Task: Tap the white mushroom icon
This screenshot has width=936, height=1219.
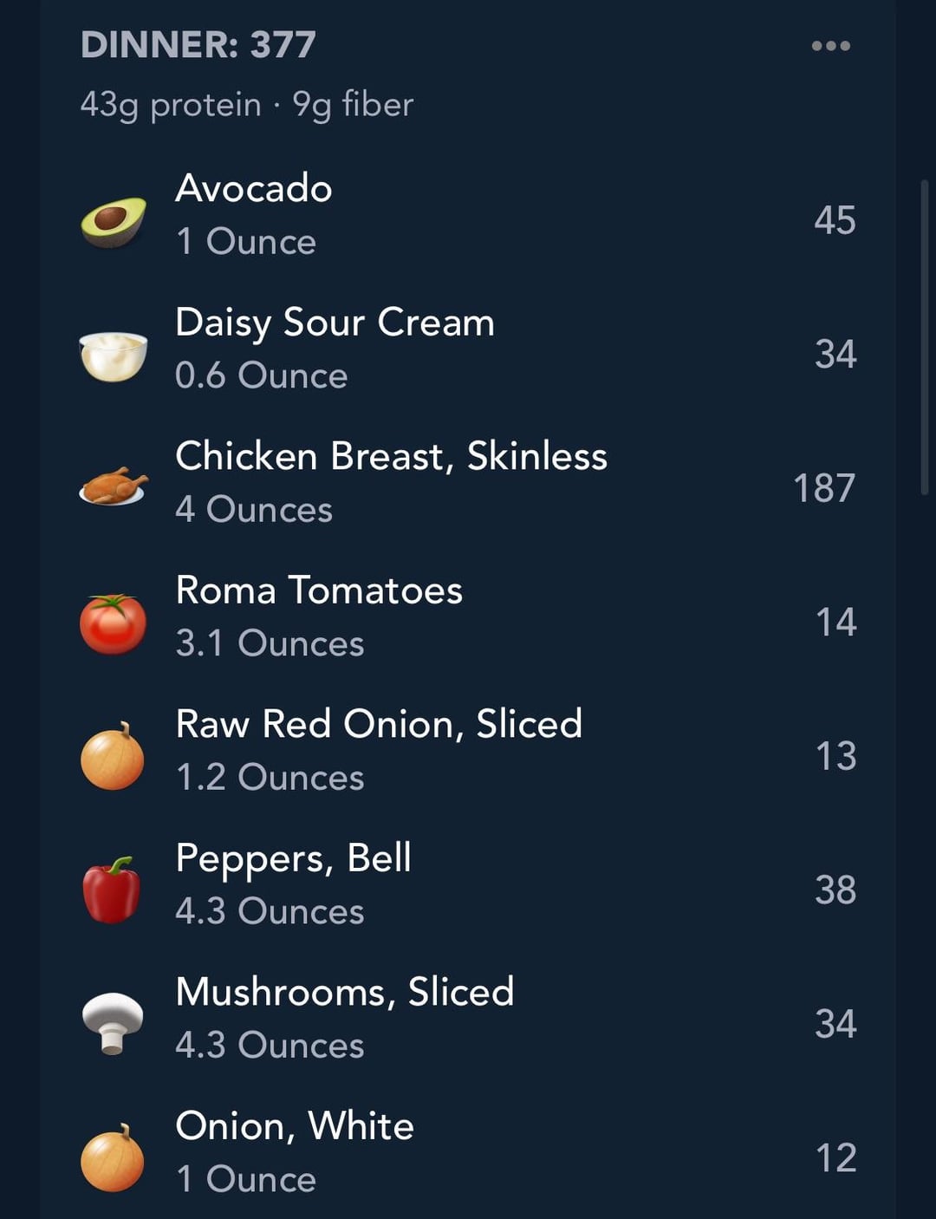Action: tap(113, 1022)
